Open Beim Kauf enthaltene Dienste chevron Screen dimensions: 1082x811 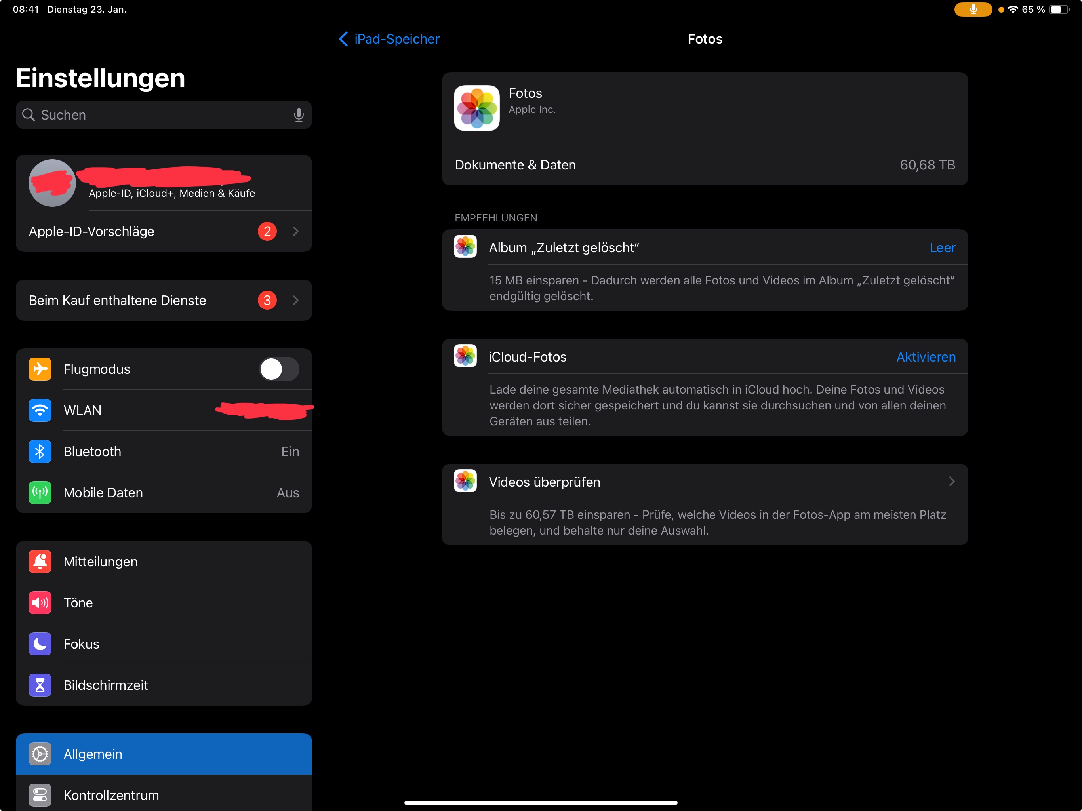295,300
